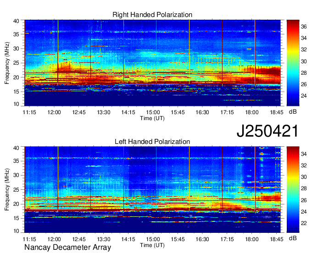Click the 26 dB tick on Left Handed colorbar
The height and width of the screenshot is (253, 312).
point(304,200)
